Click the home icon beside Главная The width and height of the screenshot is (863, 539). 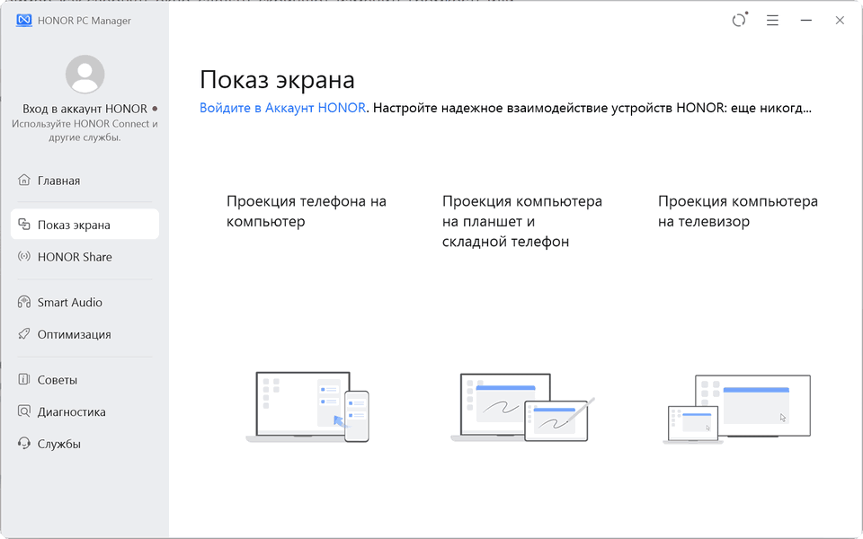click(x=23, y=180)
